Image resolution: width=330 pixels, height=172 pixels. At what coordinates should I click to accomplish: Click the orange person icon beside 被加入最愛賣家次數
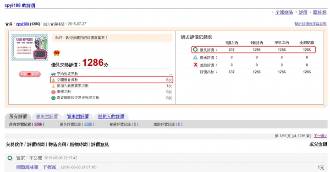pos(53,86)
